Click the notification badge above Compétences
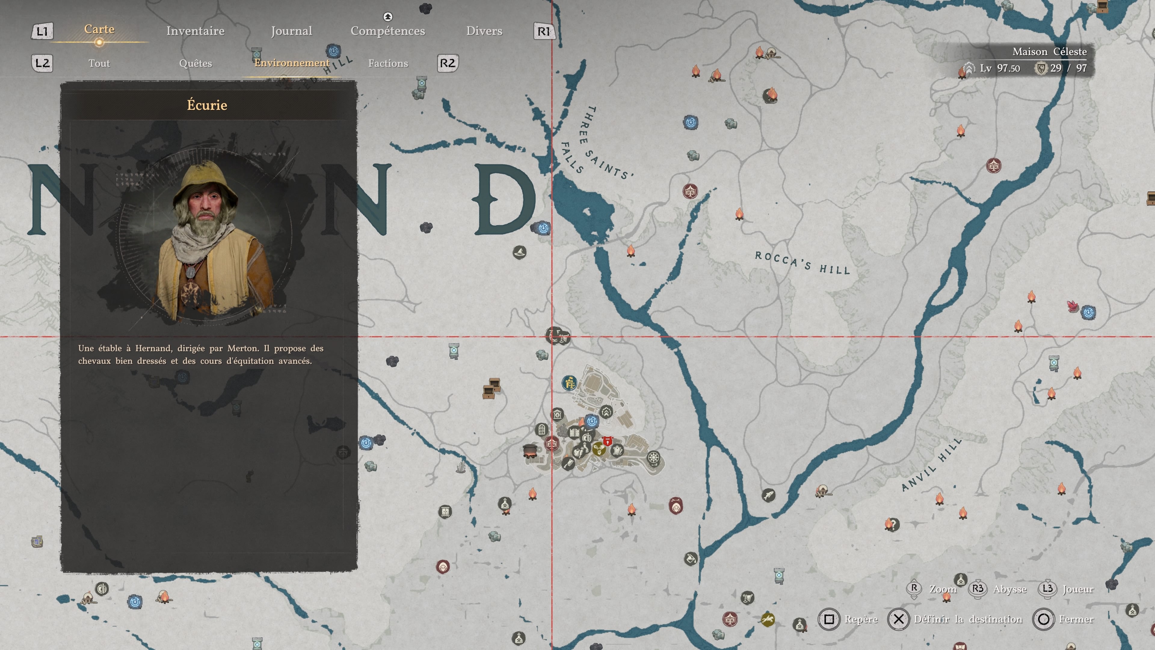Image resolution: width=1155 pixels, height=650 pixels. coord(388,17)
